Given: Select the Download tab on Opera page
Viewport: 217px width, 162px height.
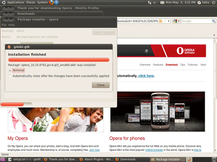Looking at the screenshot, I should (x=172, y=65).
